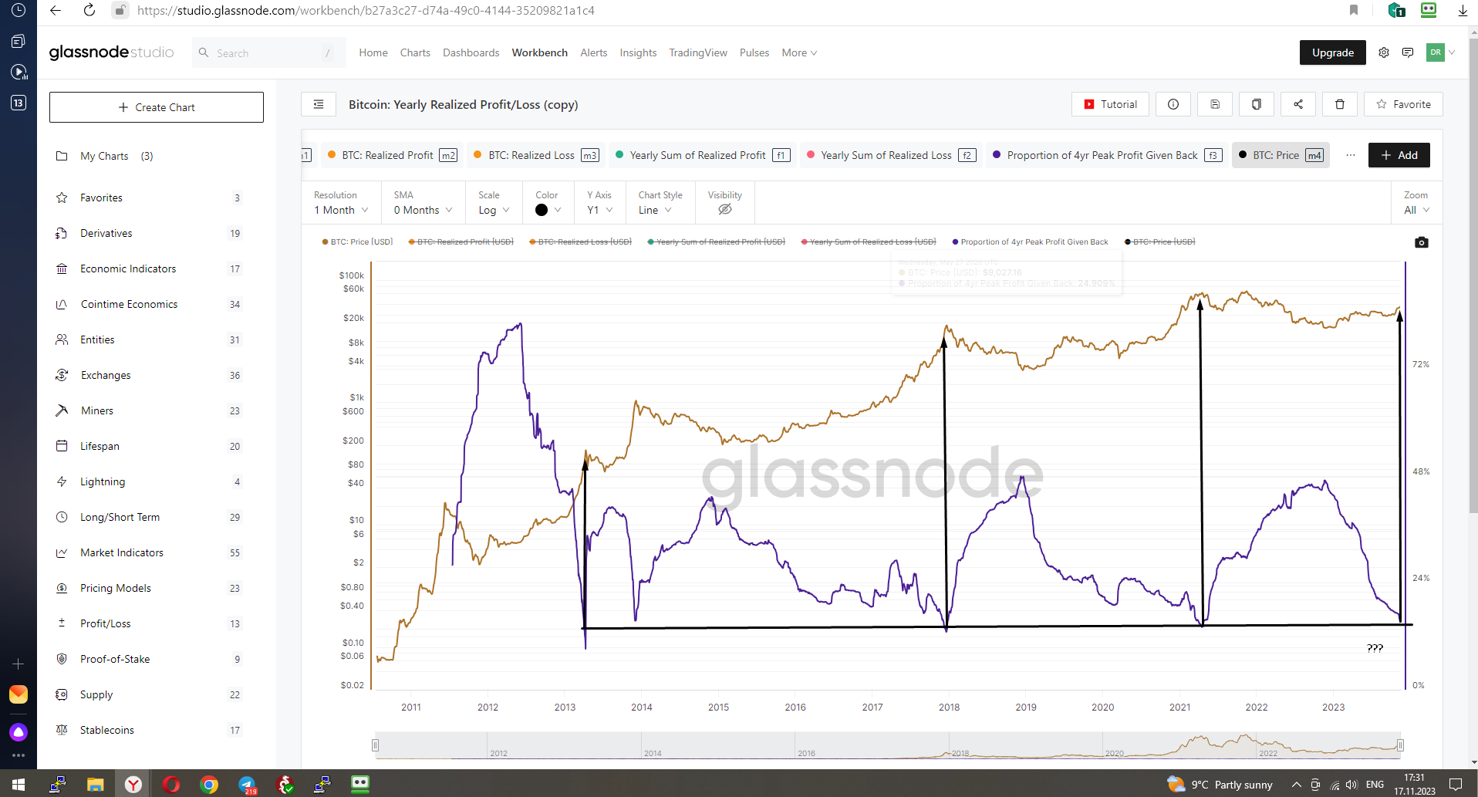Toggle visibility eye for BTC Price metric
This screenshot has width=1478, height=797.
[725, 209]
